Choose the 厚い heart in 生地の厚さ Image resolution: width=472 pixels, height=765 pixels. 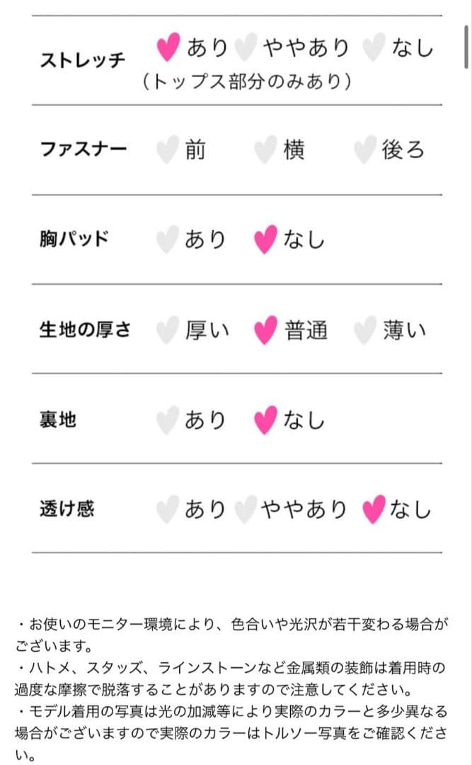(x=167, y=331)
